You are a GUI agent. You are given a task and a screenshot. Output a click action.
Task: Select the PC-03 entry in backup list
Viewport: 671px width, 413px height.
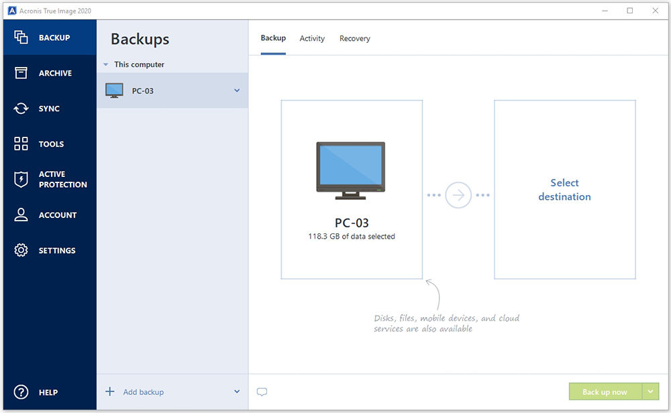[172, 91]
